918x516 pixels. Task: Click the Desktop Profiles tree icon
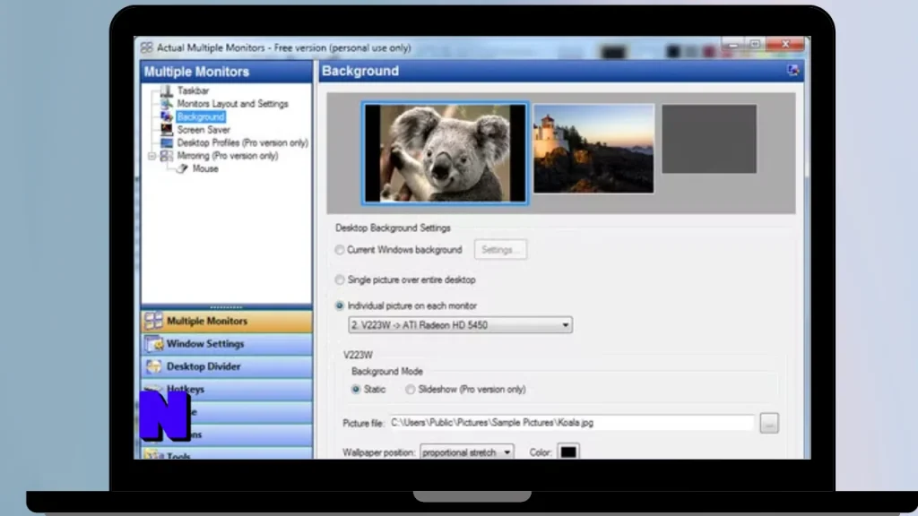pyautogui.click(x=167, y=142)
